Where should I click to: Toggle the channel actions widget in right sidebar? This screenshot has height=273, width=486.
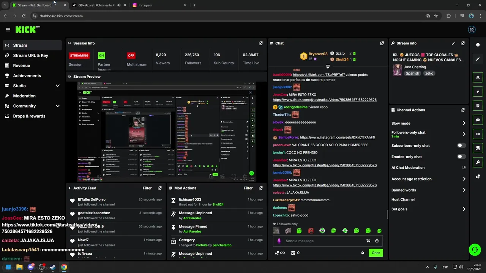click(x=478, y=148)
